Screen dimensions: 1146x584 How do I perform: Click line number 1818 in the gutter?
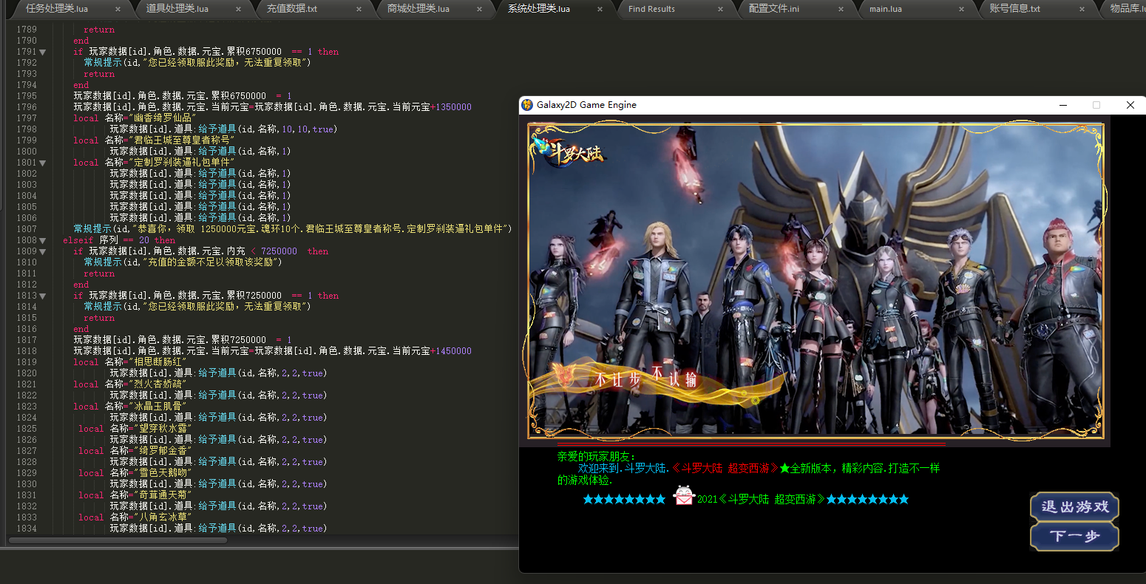pos(26,351)
